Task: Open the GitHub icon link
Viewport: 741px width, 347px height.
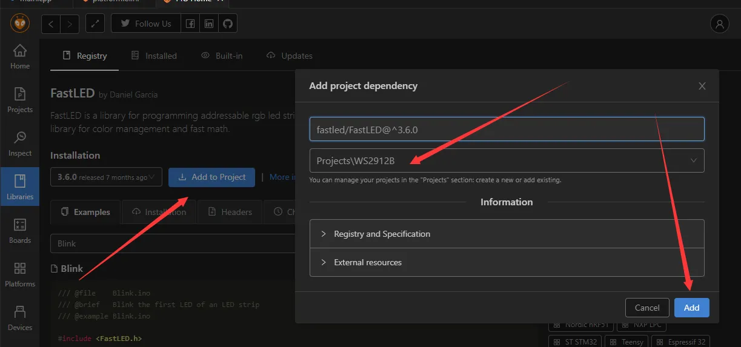Action: [x=228, y=24]
